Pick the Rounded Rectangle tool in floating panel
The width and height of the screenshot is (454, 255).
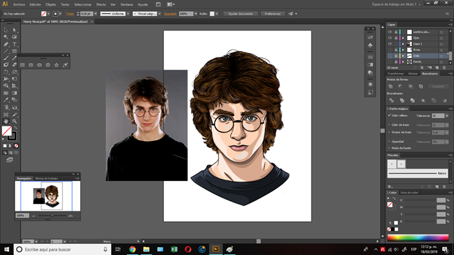(31, 65)
